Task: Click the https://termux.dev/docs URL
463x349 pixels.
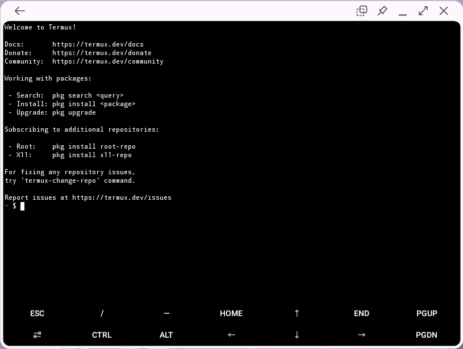Action: tap(98, 44)
